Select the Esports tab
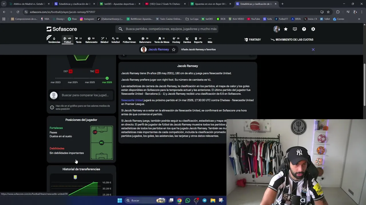Image resolution: width=366 pixels, height=205 pixels. tap(198, 40)
